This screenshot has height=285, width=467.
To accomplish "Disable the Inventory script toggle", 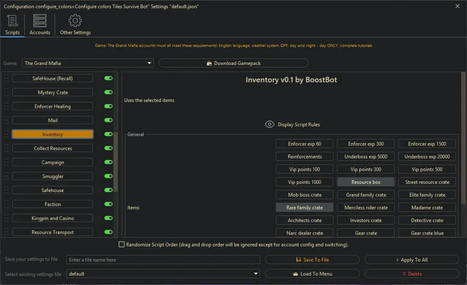I will click(109, 134).
